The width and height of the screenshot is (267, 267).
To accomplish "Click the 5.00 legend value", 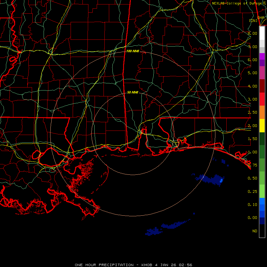I will pyautogui.click(x=252, y=73).
